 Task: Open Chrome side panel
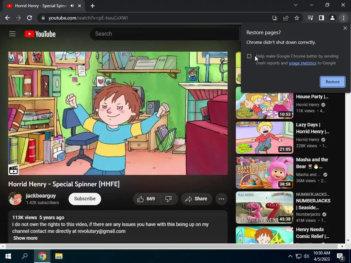coord(322,18)
